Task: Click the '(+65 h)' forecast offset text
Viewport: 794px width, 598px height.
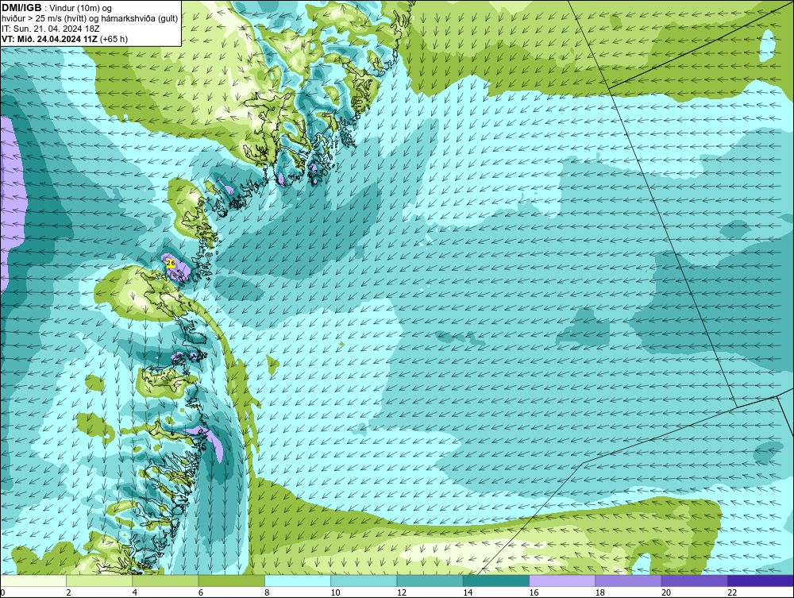Action: [114, 39]
